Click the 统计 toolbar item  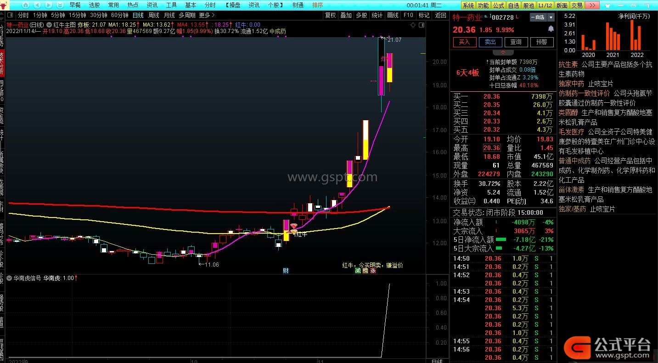tap(377, 15)
